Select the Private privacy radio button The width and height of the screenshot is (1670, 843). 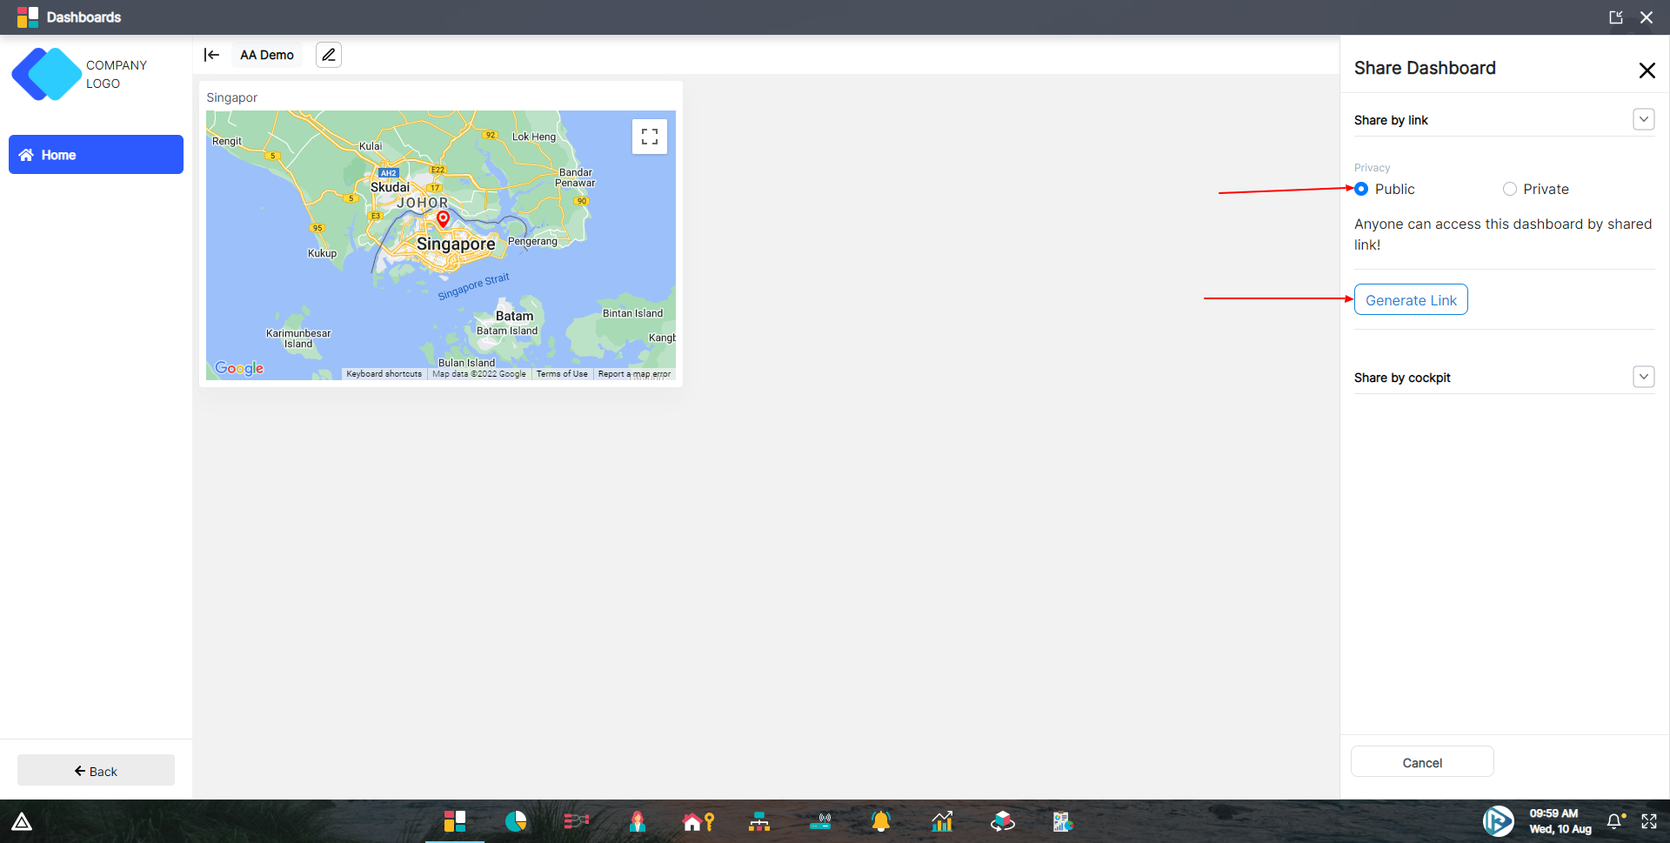[x=1510, y=189]
